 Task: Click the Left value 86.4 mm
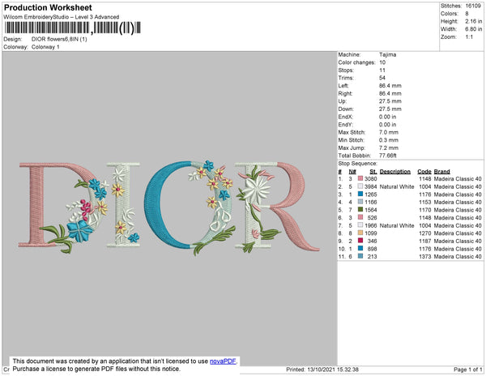(390, 86)
